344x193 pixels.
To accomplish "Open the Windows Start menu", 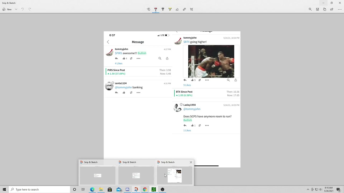I will (4, 190).
